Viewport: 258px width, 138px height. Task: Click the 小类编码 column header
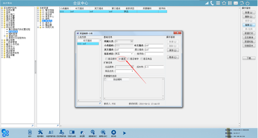(x=65, y=9)
